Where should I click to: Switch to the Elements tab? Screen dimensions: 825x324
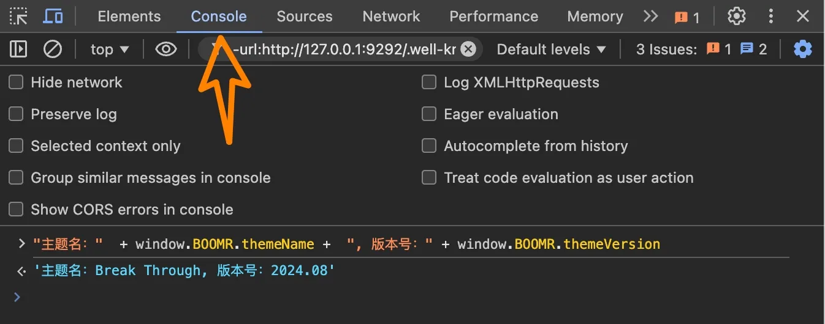point(129,17)
